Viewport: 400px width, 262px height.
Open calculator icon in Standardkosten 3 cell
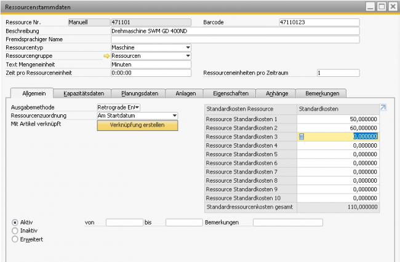(x=302, y=137)
